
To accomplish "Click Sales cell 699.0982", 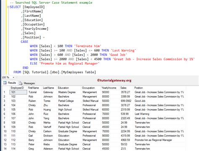I will pyautogui.click(x=126, y=101).
